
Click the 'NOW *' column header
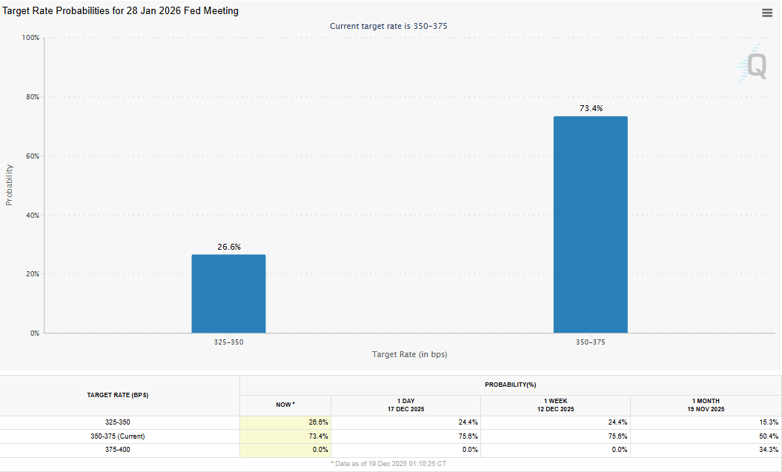[x=285, y=405]
